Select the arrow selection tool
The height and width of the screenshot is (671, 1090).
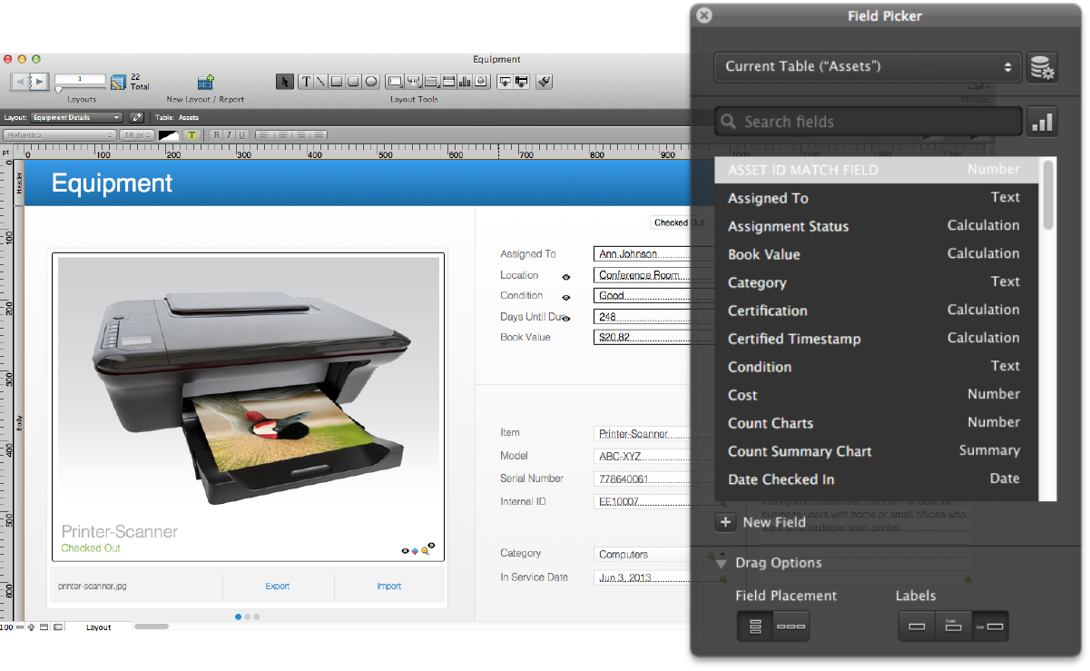click(x=285, y=82)
